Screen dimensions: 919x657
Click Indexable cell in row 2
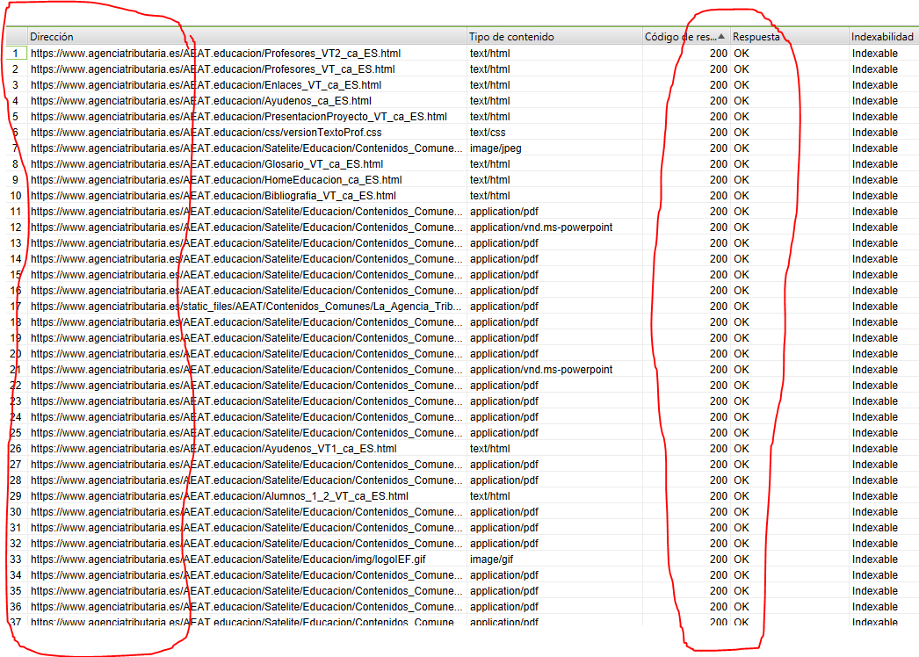875,69
